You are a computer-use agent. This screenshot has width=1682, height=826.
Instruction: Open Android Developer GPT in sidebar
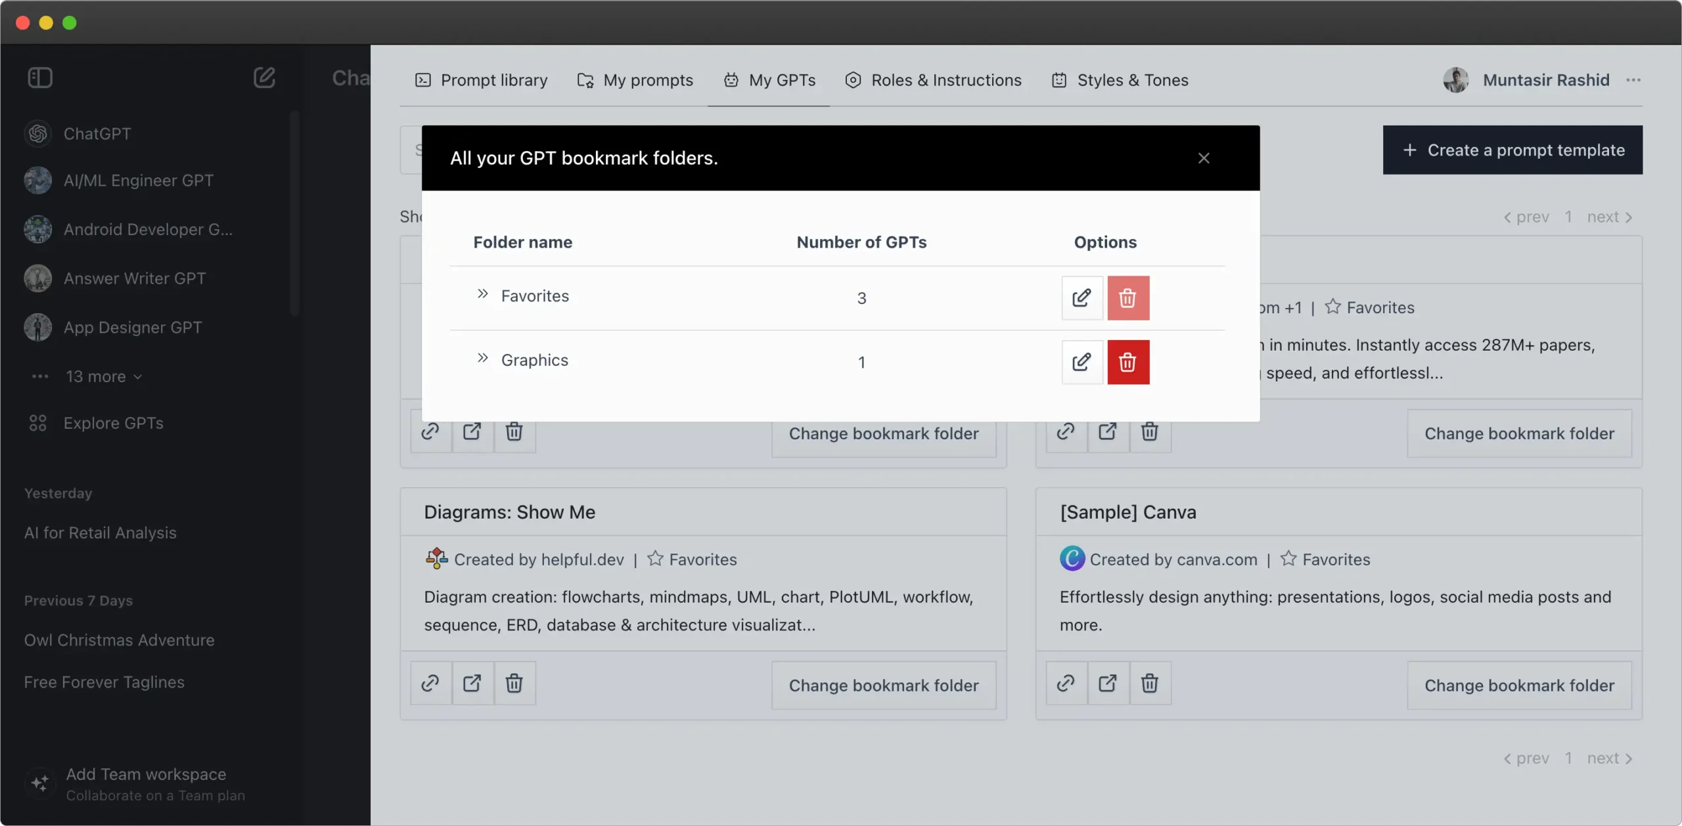(128, 229)
